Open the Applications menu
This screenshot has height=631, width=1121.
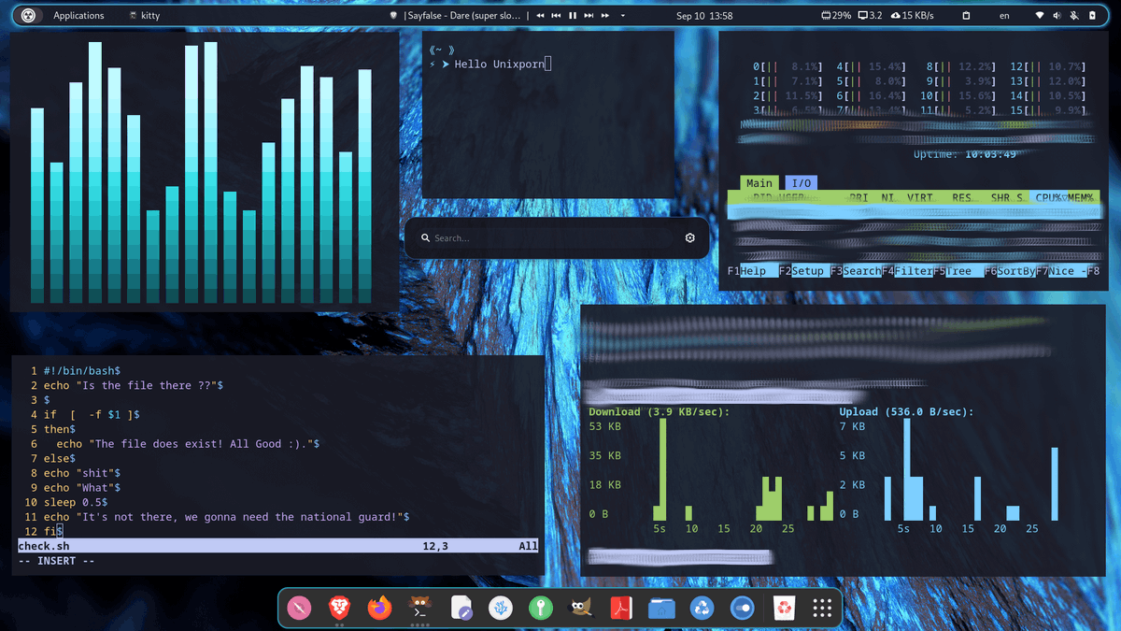click(78, 16)
